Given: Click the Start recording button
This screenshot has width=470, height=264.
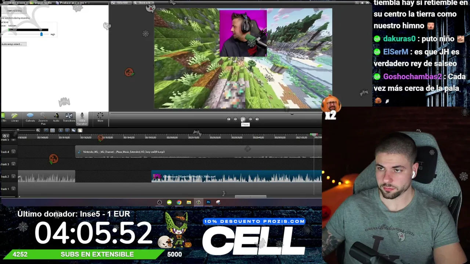Looking at the screenshot, I should [x=14, y=11].
